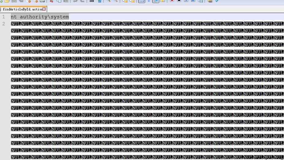Play back the recorded macro
This screenshot has height=160, width=284.
(x=186, y=1)
